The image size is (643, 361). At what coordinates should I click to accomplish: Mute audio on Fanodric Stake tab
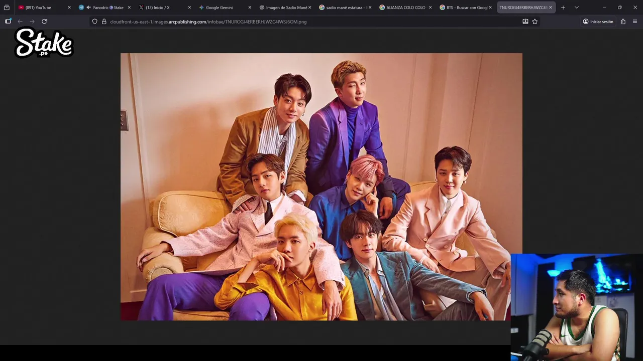[88, 8]
